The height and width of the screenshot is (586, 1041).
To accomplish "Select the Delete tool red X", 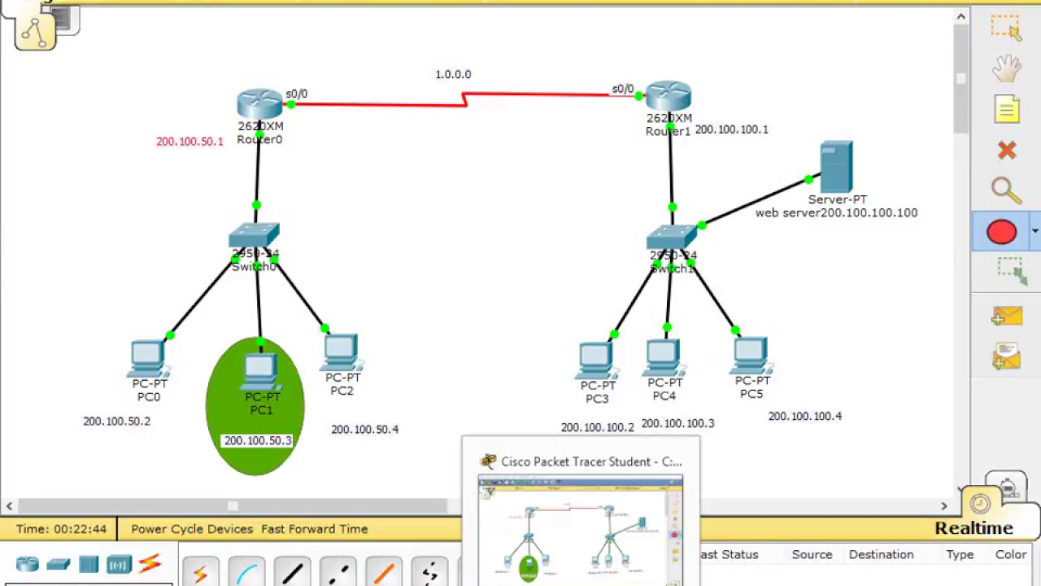I will pyautogui.click(x=1007, y=151).
